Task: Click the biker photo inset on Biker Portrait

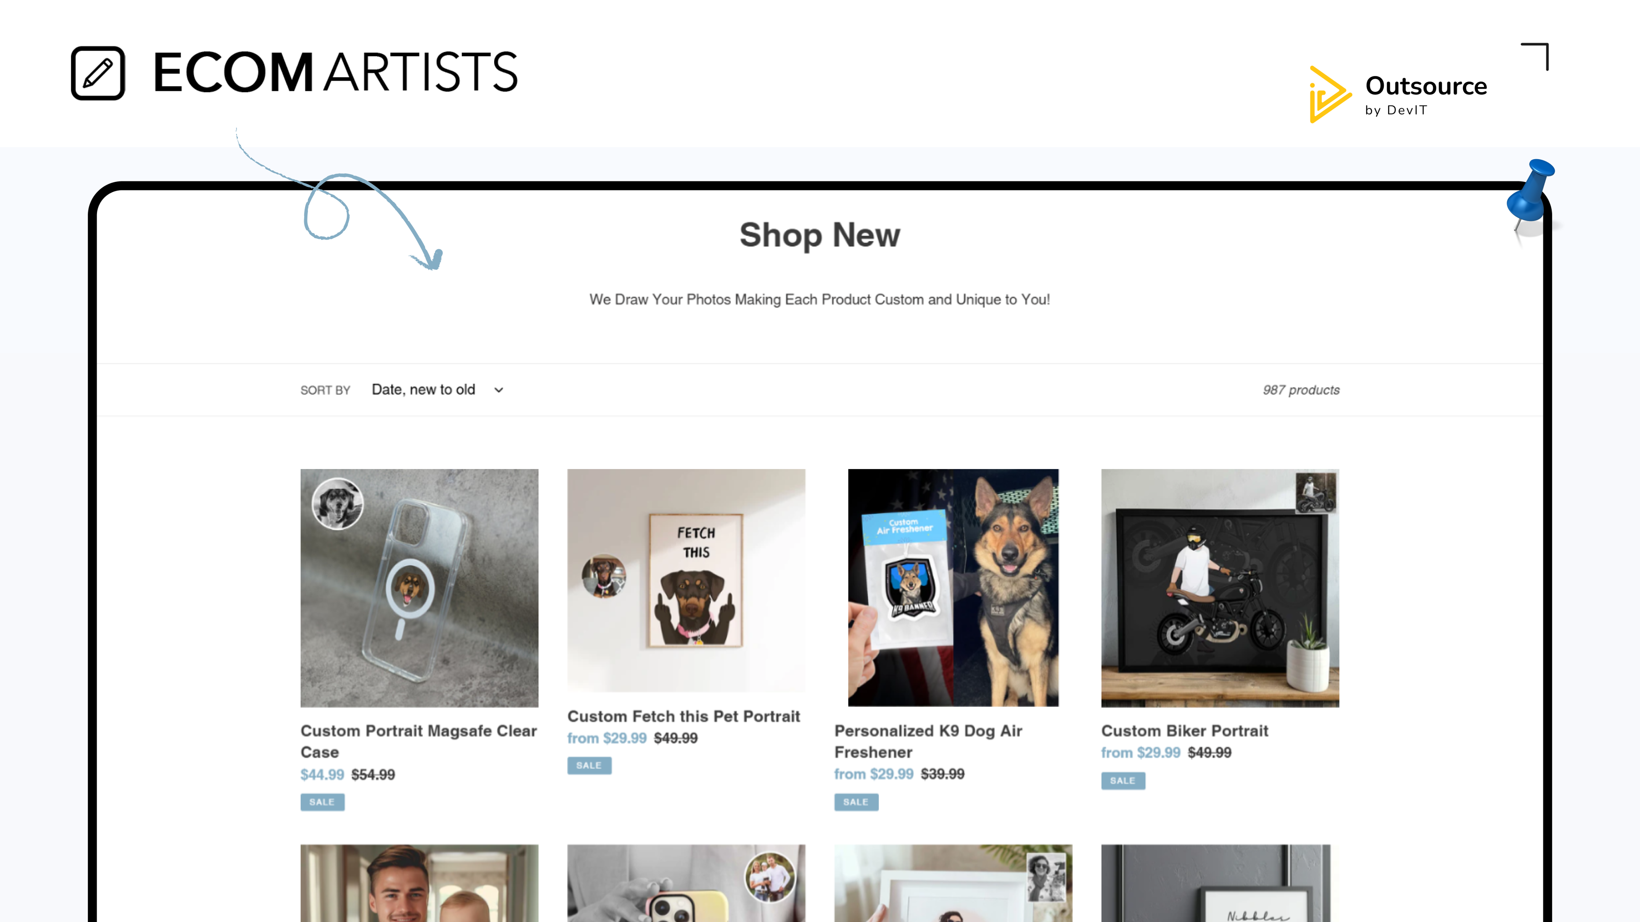Action: pos(1315,492)
